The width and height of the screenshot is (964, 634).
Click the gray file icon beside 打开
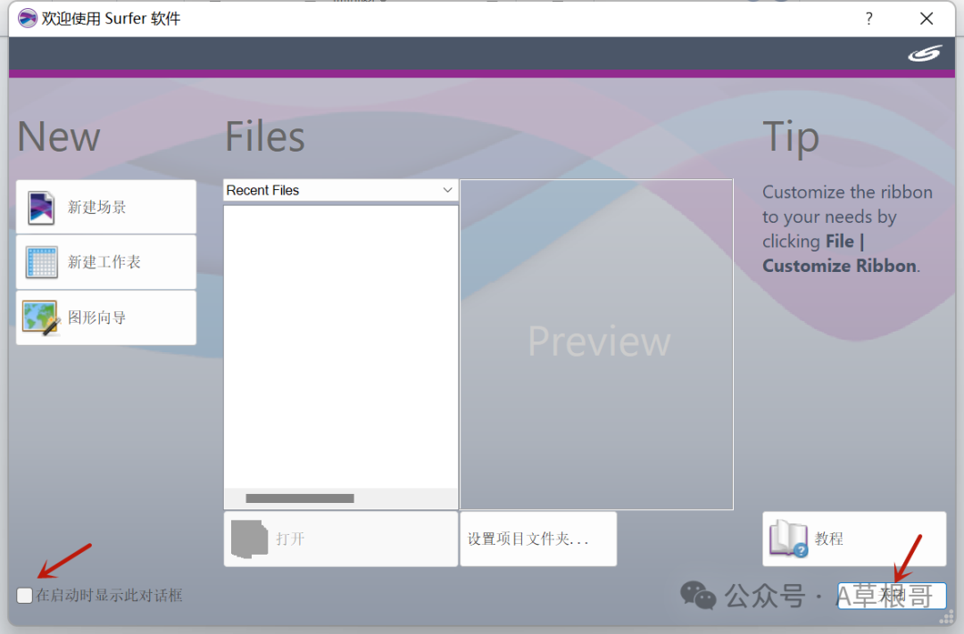pyautogui.click(x=249, y=539)
